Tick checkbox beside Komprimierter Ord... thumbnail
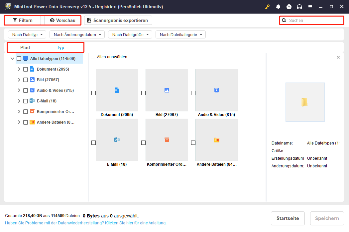Image resolution: width=349 pixels, height=232 pixels. [143, 143]
